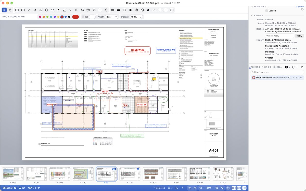Select the callout comment bubble tool
Viewport: 306px width, 191px height.
[x=88, y=10]
